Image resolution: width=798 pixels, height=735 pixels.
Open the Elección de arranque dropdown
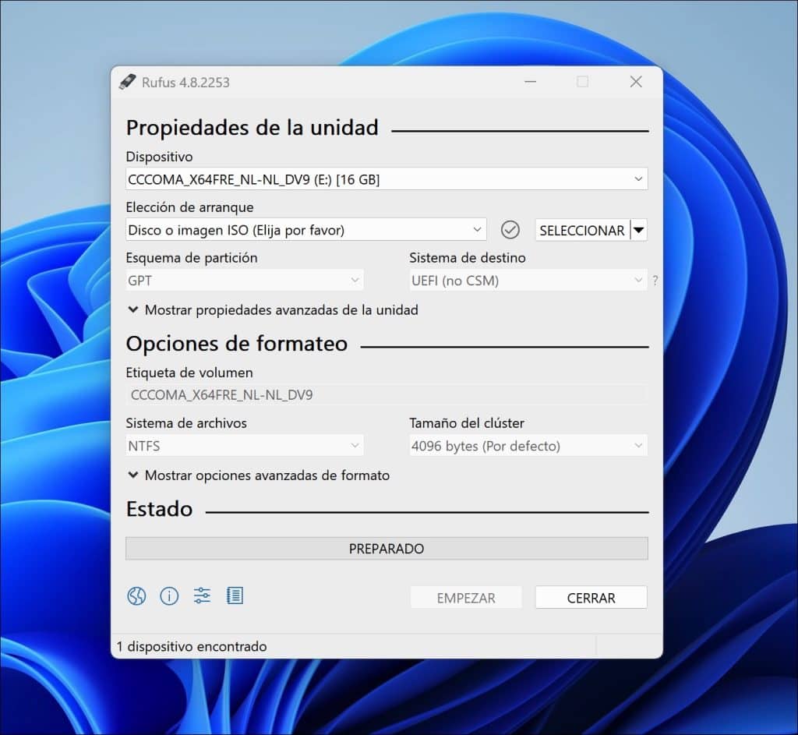(305, 230)
